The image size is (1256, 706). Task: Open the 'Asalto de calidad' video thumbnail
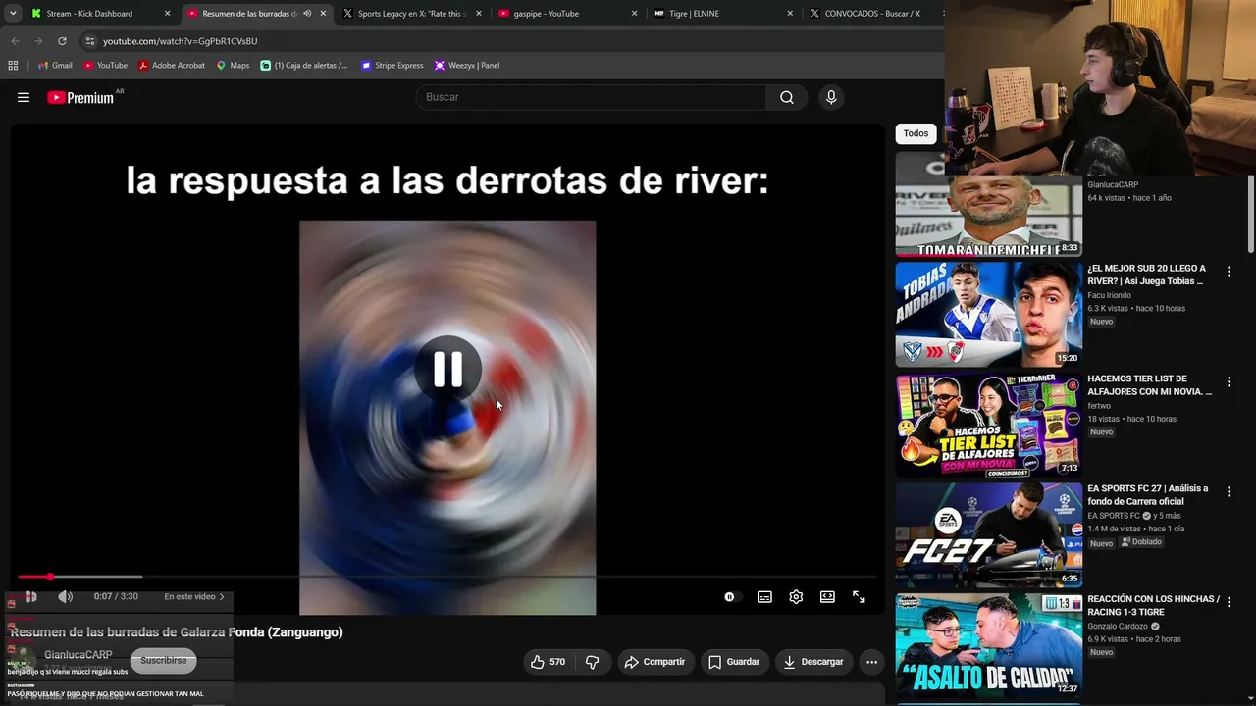pos(988,645)
